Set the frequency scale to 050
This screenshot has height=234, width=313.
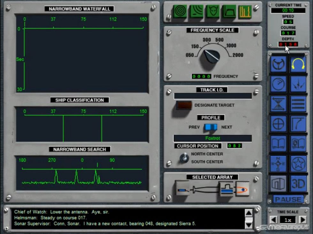point(190,55)
